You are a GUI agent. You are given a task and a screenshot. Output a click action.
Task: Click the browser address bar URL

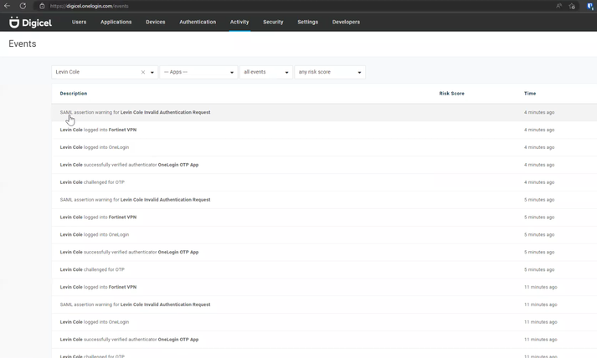pyautogui.click(x=89, y=6)
